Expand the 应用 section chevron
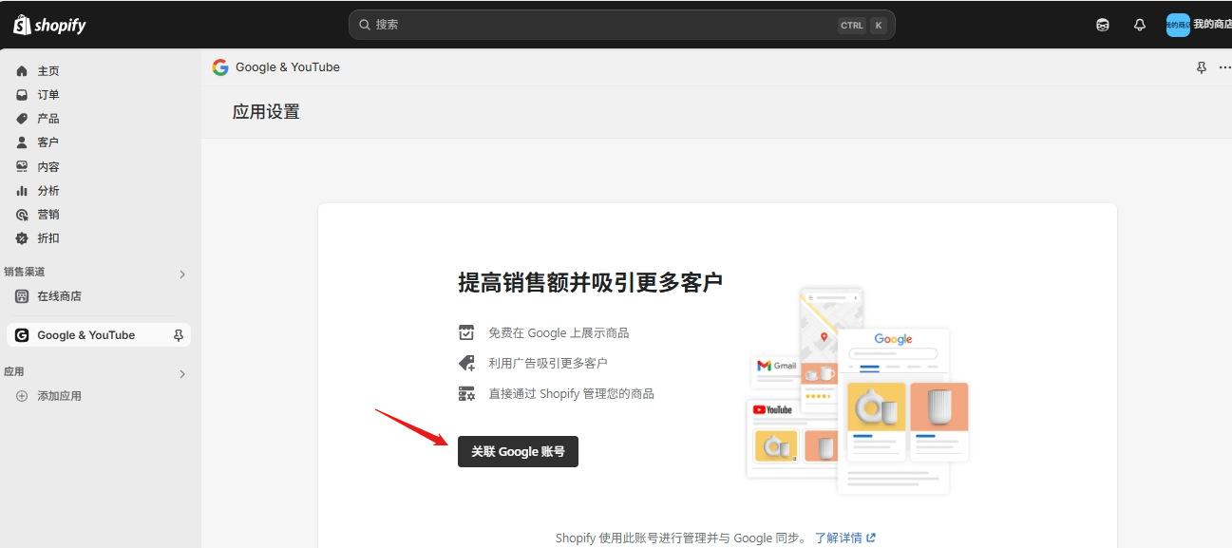 click(x=182, y=374)
